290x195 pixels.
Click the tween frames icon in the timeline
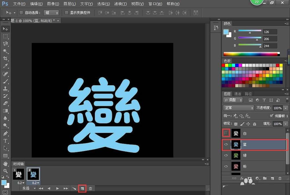point(74,188)
